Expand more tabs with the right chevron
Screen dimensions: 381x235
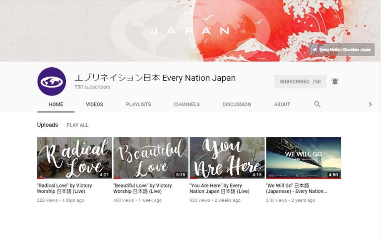(x=370, y=104)
